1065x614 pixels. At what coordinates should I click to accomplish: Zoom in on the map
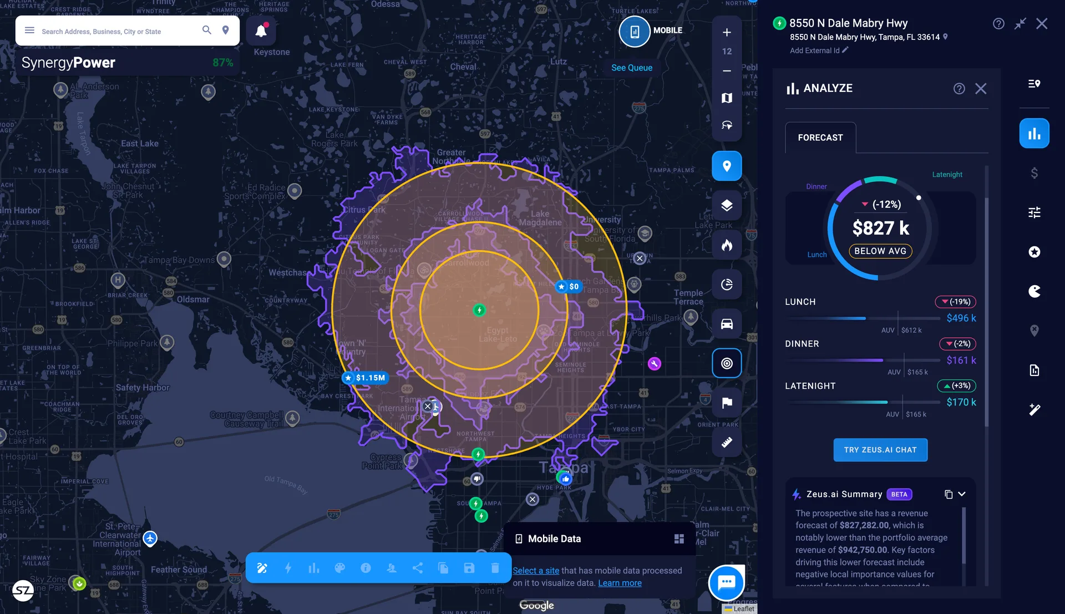tap(727, 33)
